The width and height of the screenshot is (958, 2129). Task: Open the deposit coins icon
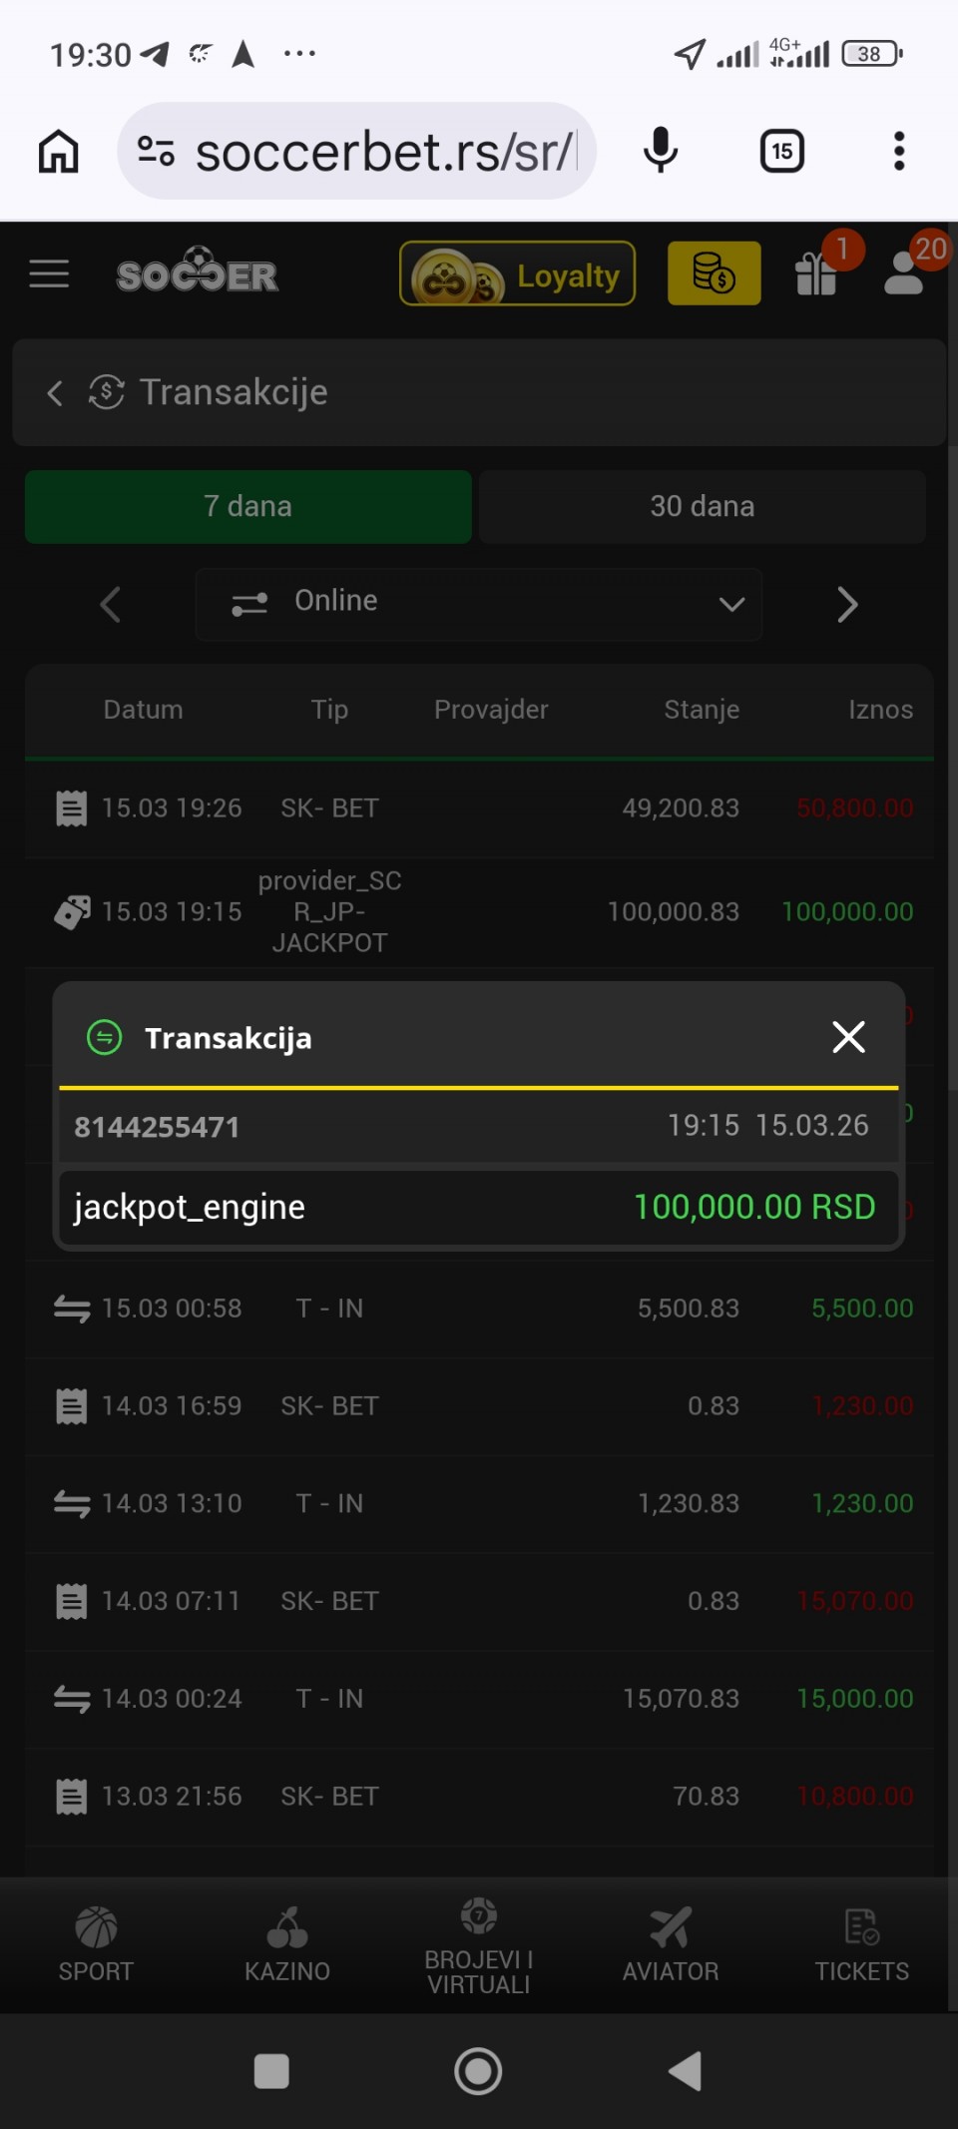[x=714, y=273]
